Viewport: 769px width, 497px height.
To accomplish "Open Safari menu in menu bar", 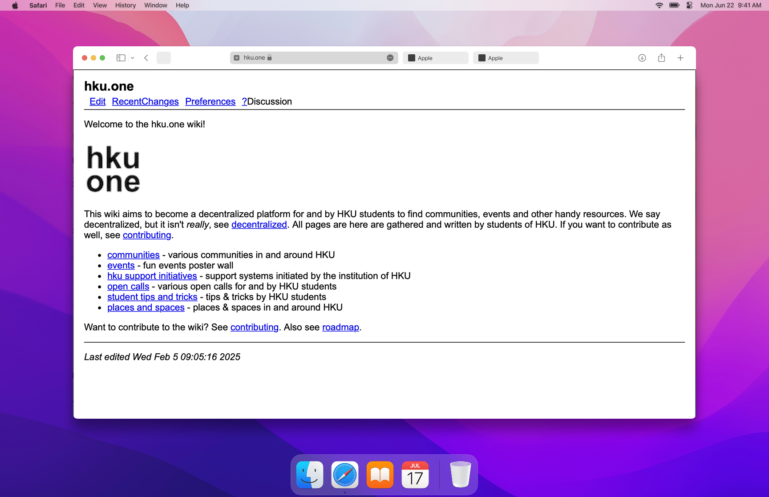I will tap(38, 5).
